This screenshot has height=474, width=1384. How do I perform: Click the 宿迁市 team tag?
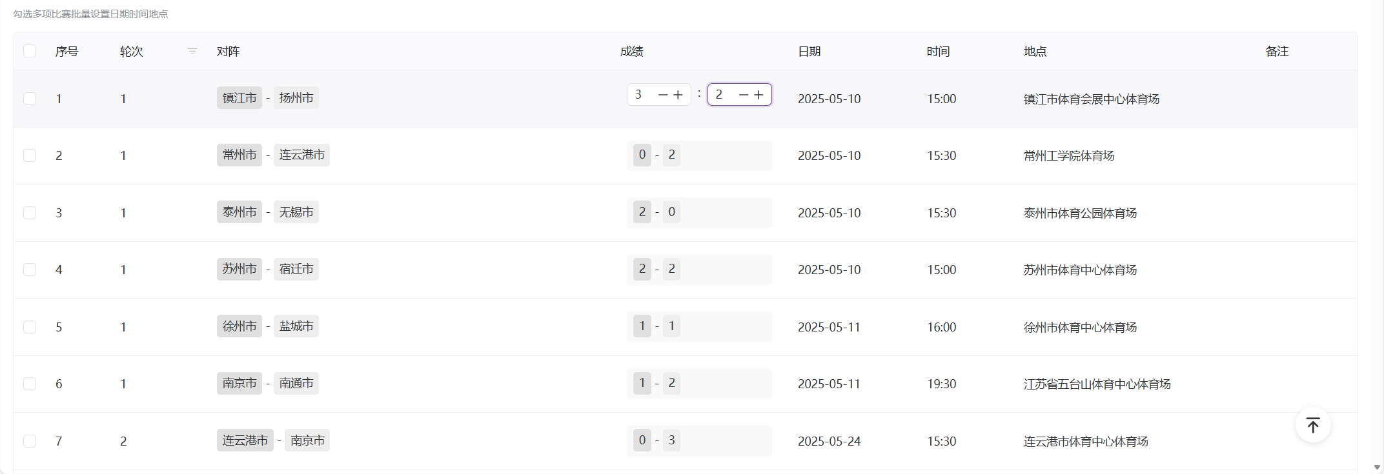tap(296, 269)
